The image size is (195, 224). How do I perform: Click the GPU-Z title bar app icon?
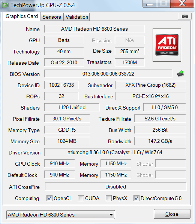(x=5, y=5)
